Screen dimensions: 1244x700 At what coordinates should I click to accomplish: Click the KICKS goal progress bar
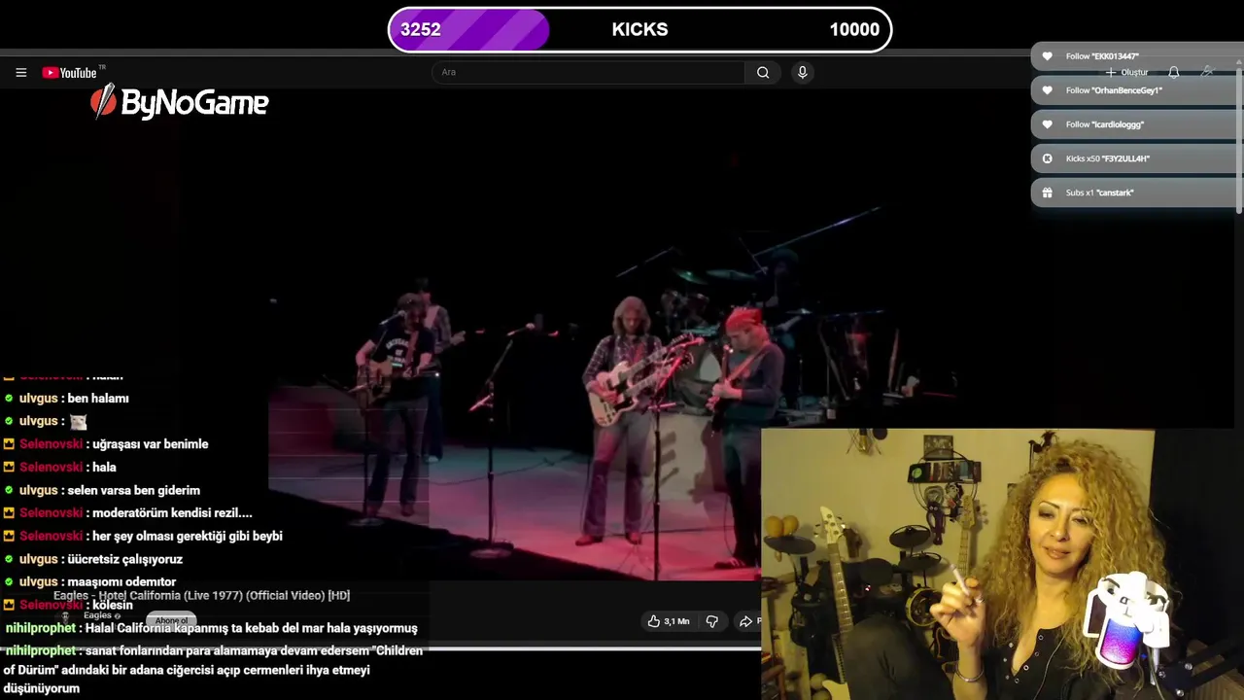point(639,29)
